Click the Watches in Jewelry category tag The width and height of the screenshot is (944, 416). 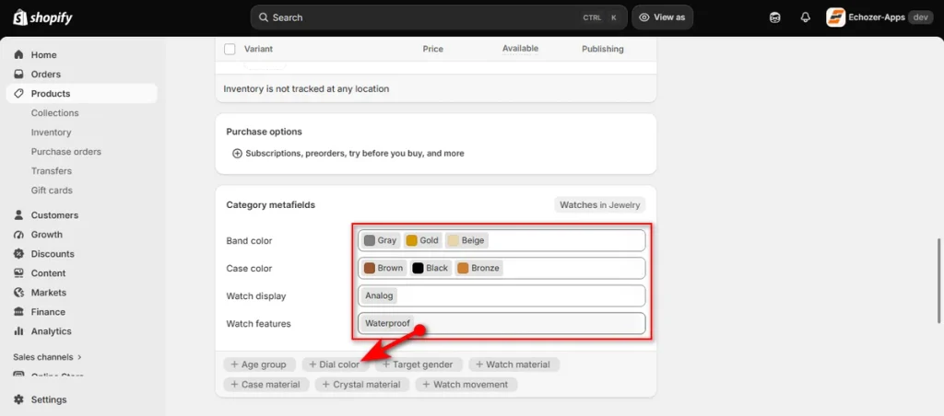(x=599, y=205)
